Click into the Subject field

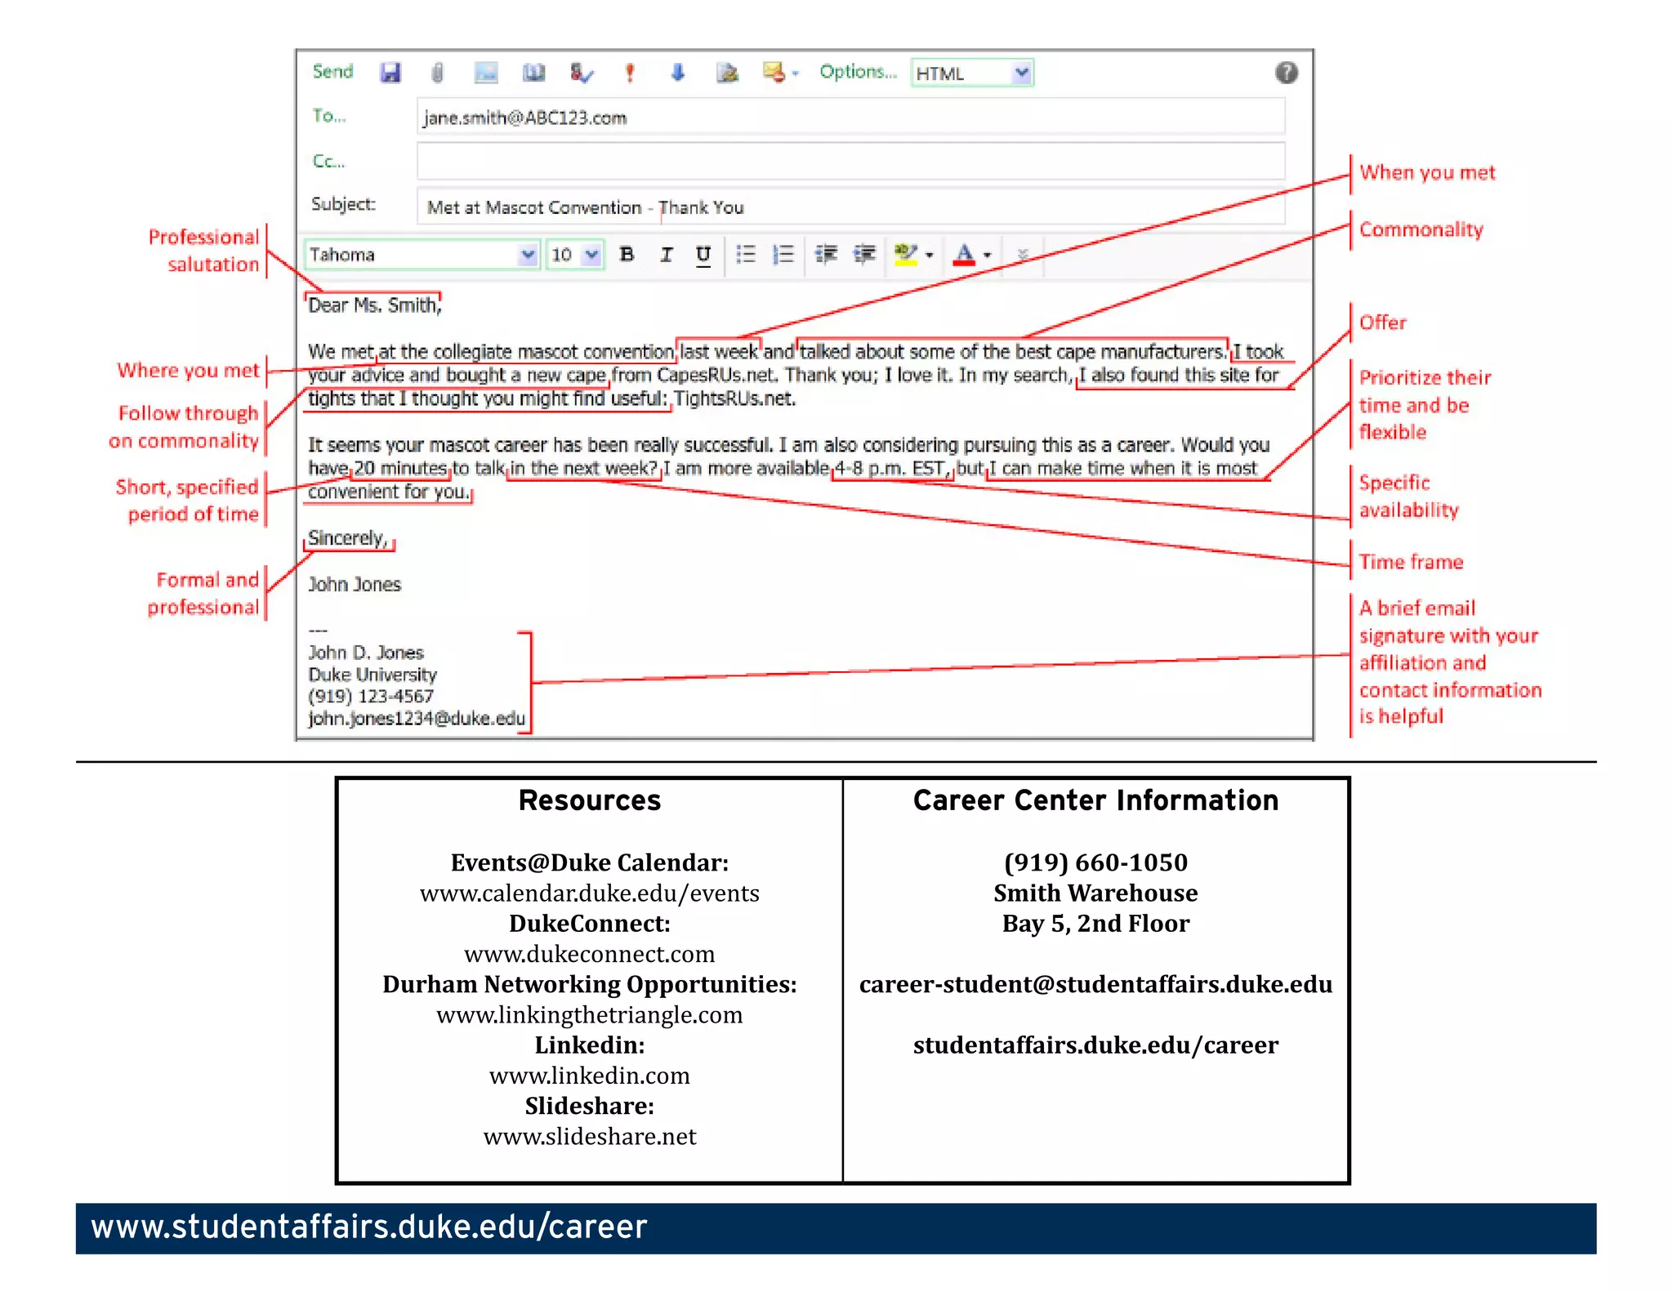(850, 207)
